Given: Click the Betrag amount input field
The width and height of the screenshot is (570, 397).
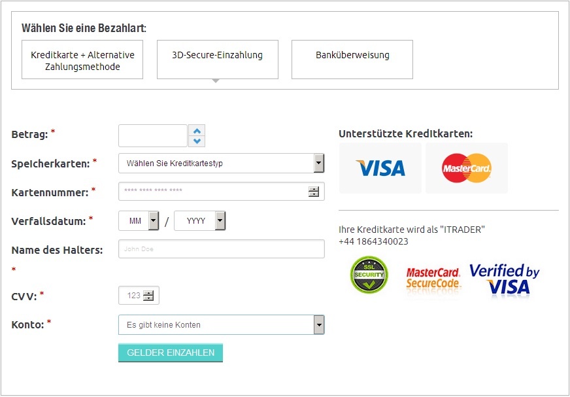Looking at the screenshot, I should click(x=153, y=136).
